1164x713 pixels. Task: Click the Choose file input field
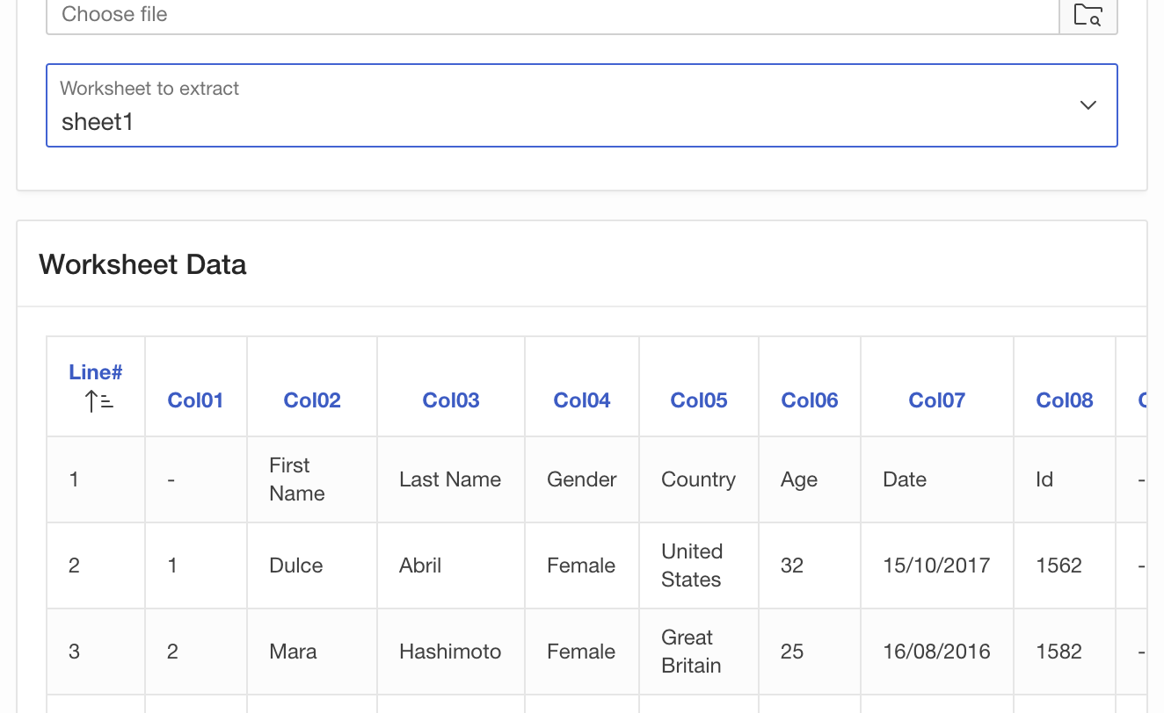(x=552, y=15)
